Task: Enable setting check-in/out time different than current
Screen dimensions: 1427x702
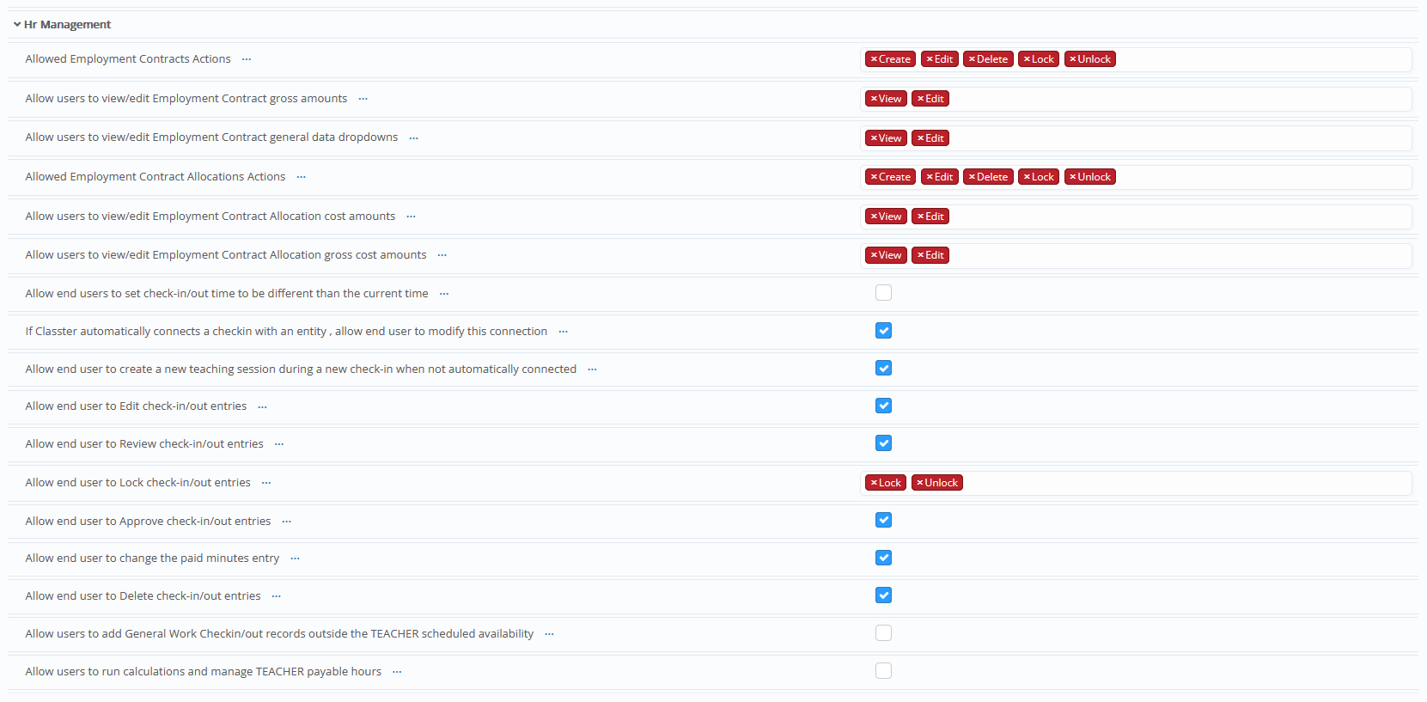Action: (883, 293)
